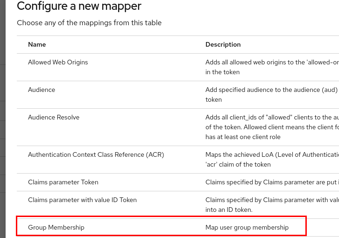Click the 'Claims specified by Claims parameter with value' description
The image size is (339, 238).
[x=272, y=200]
